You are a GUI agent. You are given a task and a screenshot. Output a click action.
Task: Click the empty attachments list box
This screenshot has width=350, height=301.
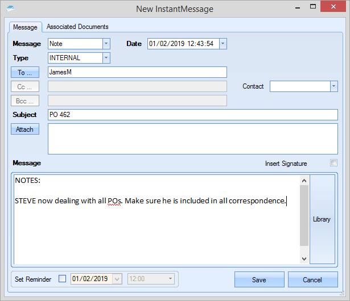[x=192, y=139]
